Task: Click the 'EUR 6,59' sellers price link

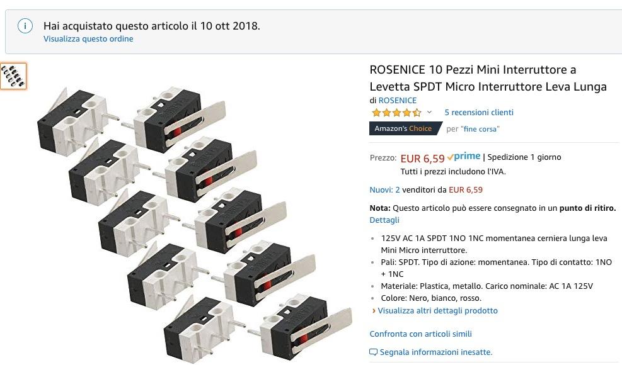Action: [x=466, y=189]
